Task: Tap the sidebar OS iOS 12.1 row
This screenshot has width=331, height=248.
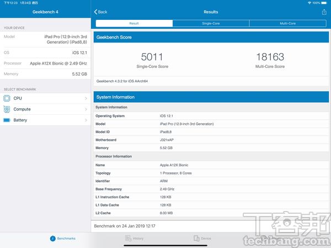Action: tap(45, 52)
